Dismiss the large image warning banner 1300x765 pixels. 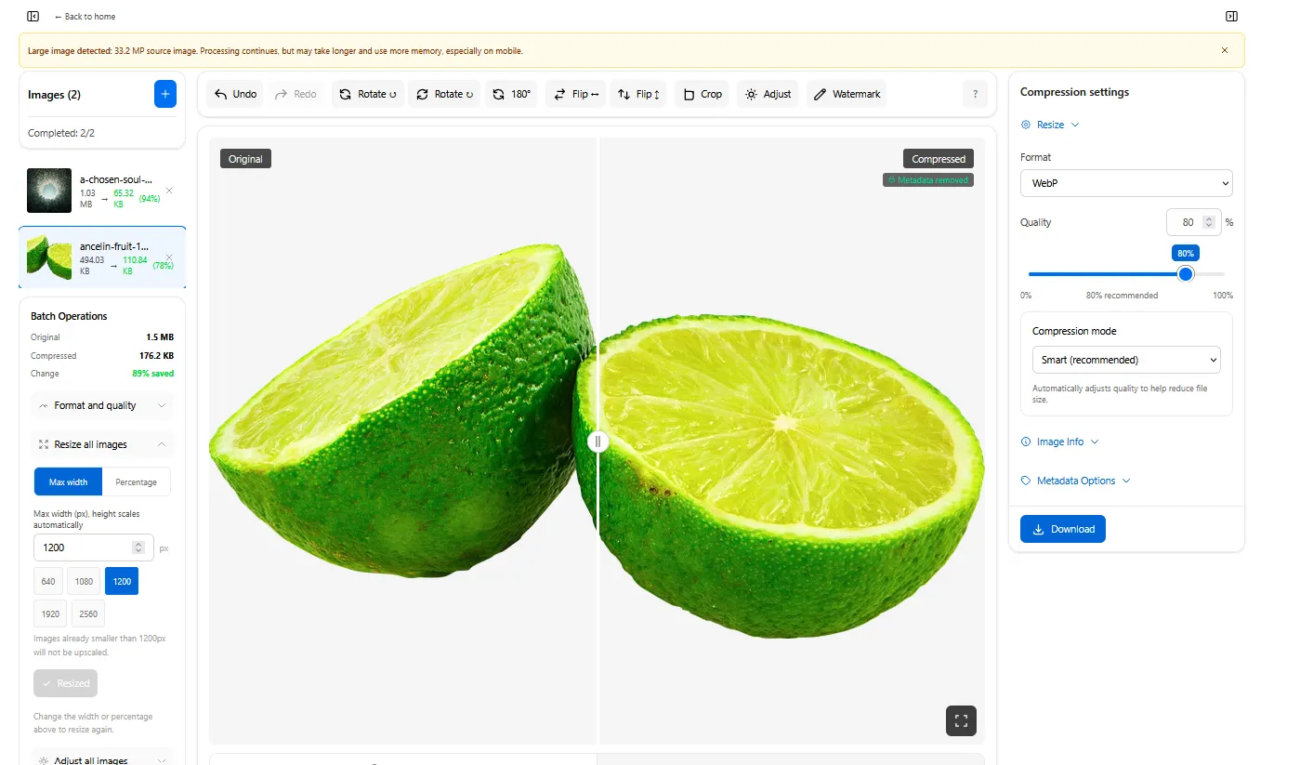pos(1225,50)
